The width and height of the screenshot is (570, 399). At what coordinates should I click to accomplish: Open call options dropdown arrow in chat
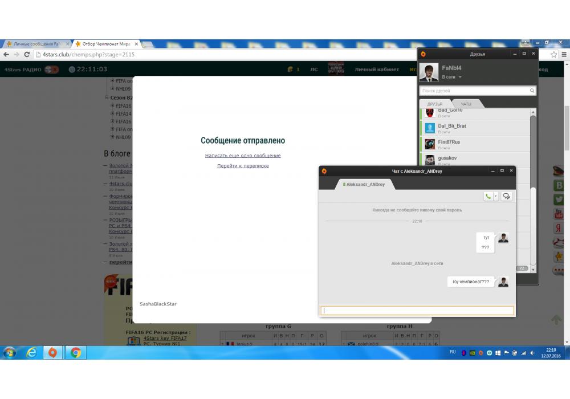(495, 196)
